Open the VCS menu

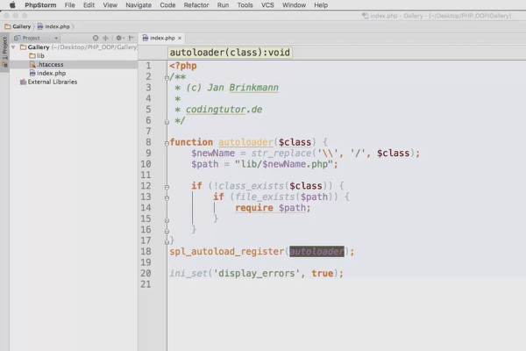(x=269, y=5)
